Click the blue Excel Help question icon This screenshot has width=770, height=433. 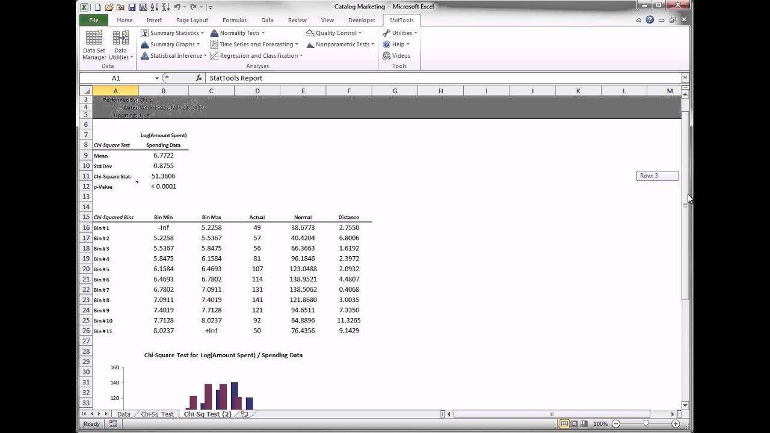650,20
